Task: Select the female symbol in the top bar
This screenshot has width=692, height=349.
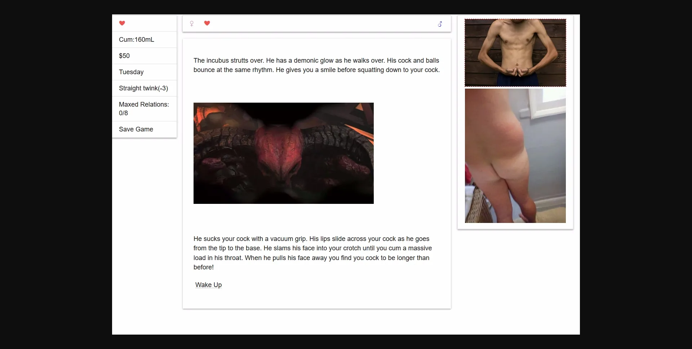Action: (x=191, y=23)
